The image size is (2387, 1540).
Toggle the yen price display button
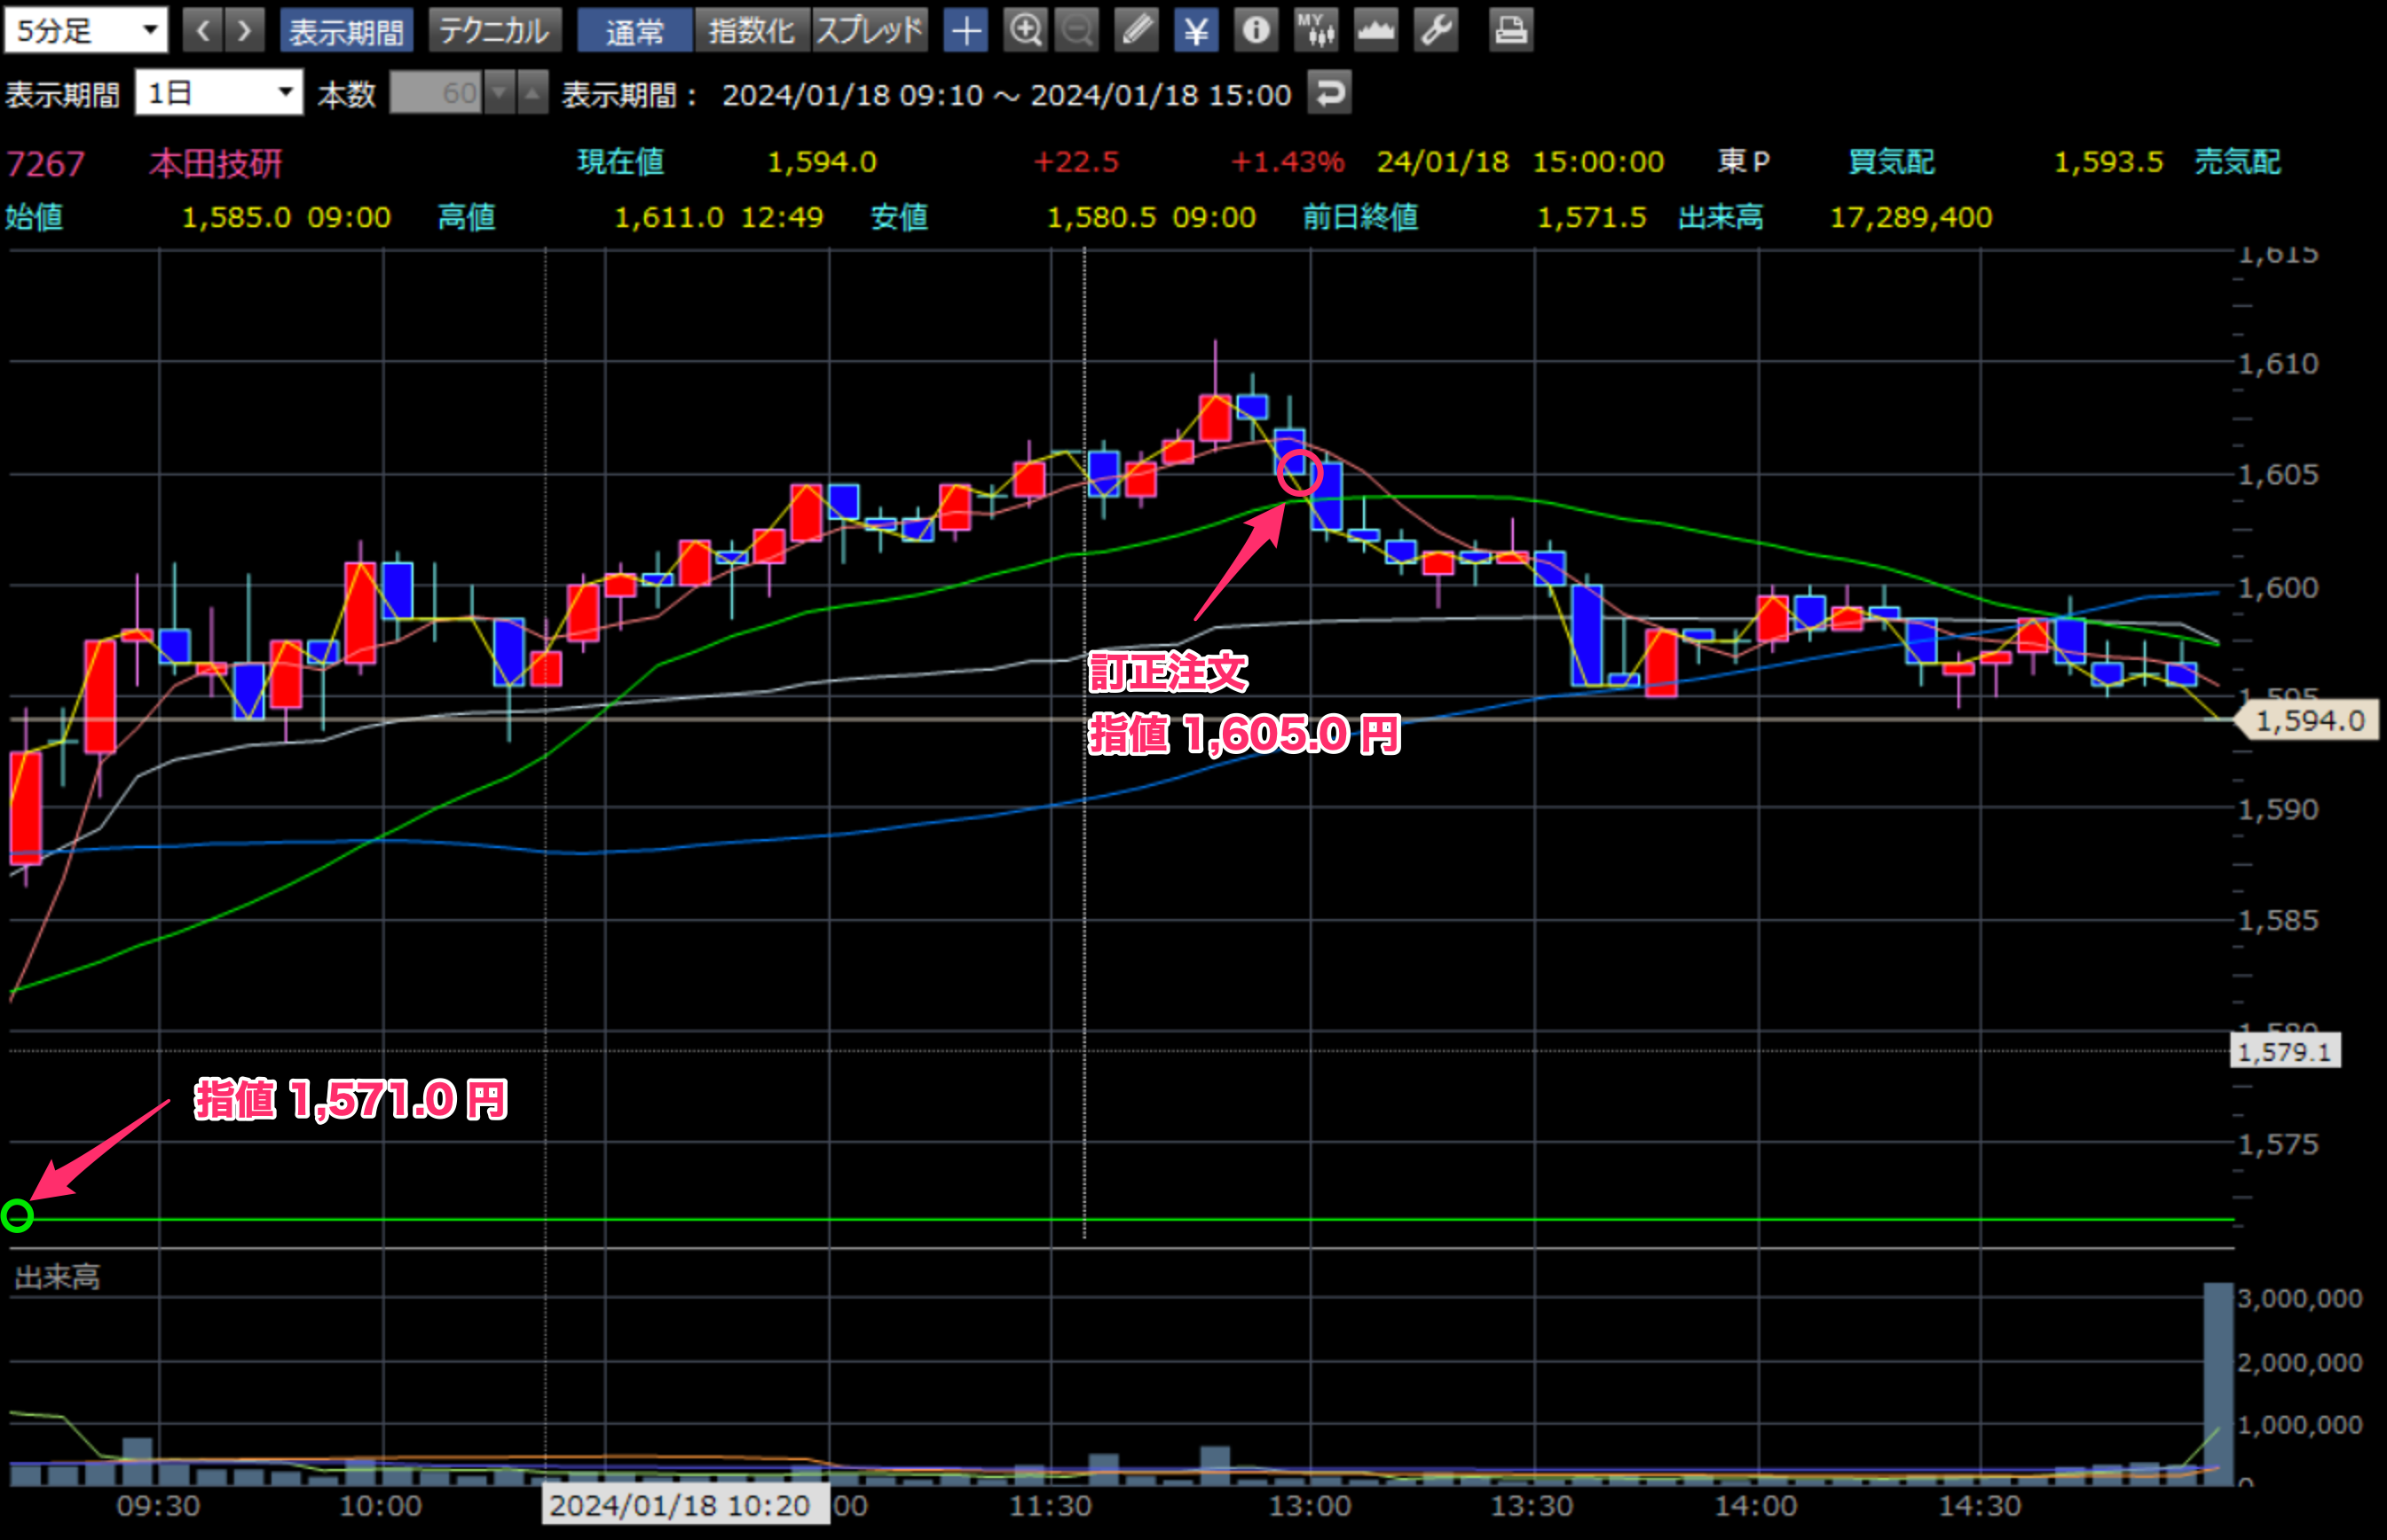(1196, 30)
